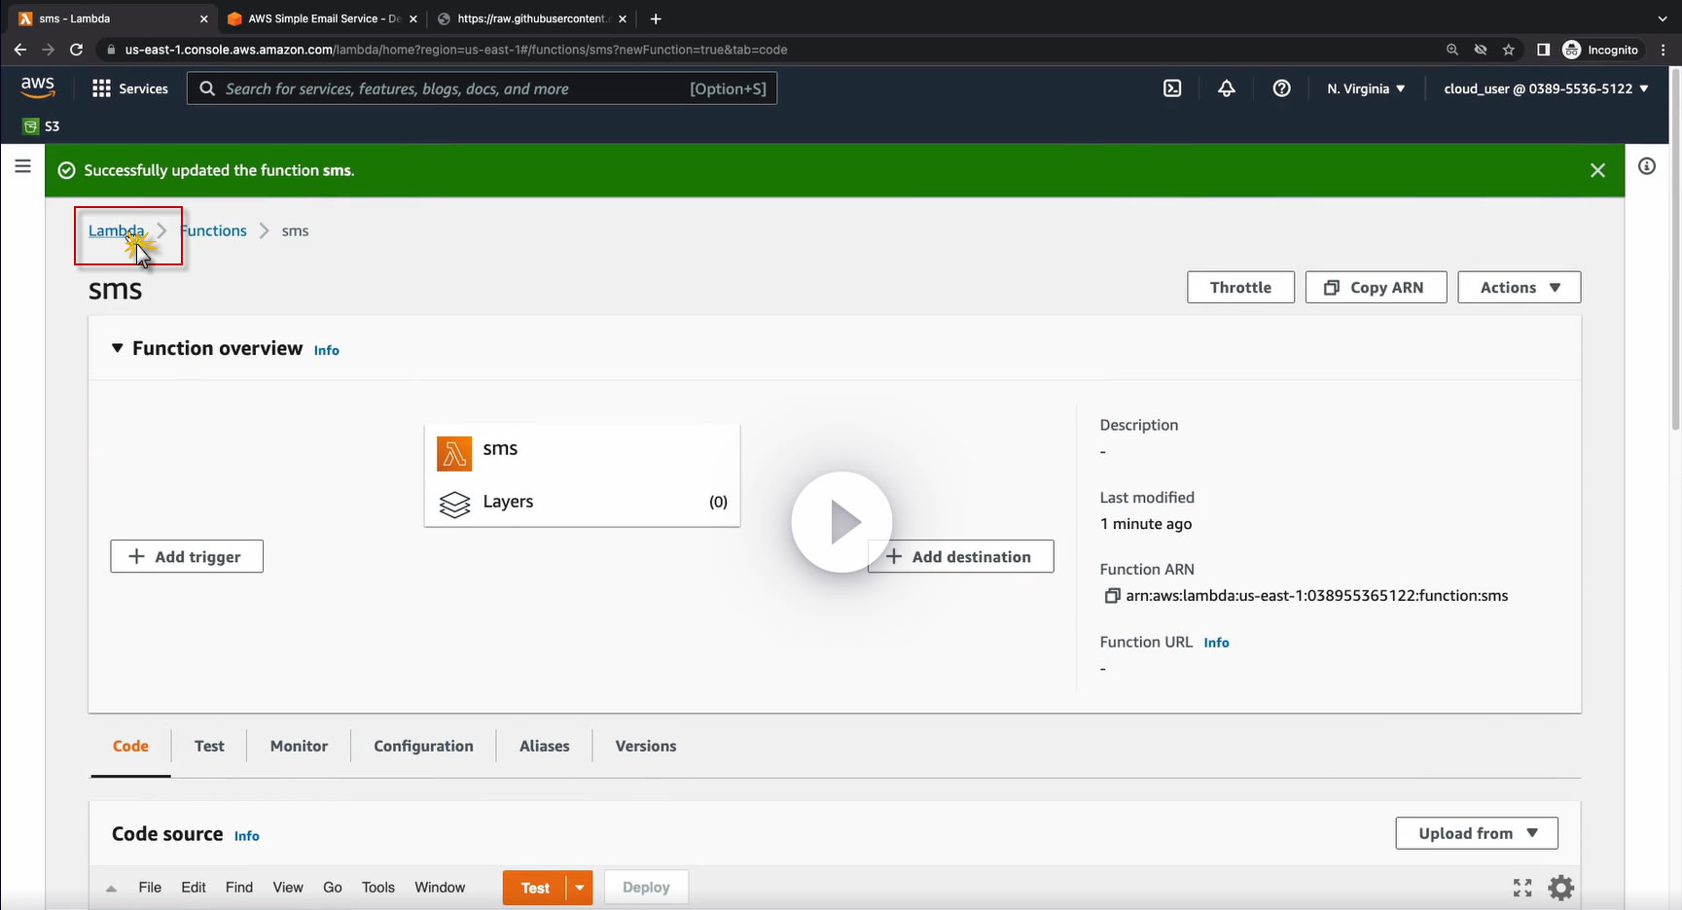Open the Services grid menu
The width and height of the screenshot is (1682, 910).
(129, 88)
